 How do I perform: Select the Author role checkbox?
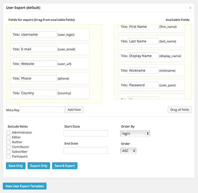click(x=9, y=142)
